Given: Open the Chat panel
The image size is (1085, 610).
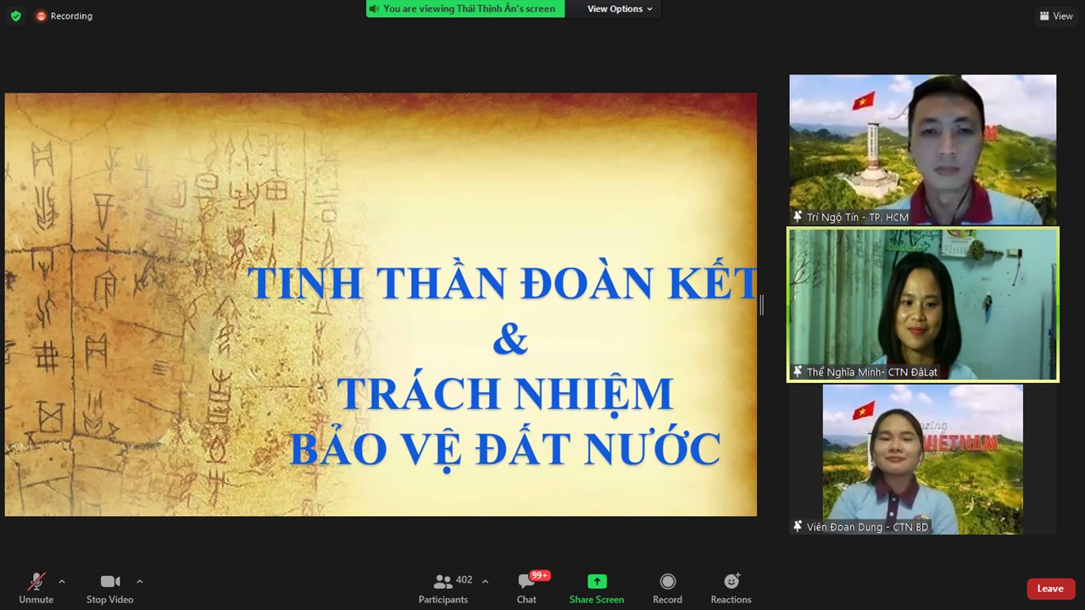Looking at the screenshot, I should [x=526, y=588].
